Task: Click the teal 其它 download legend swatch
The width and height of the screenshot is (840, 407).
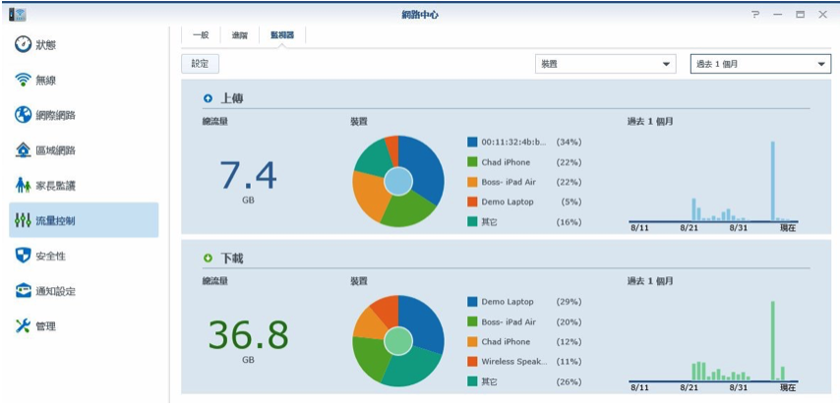Action: coord(472,381)
